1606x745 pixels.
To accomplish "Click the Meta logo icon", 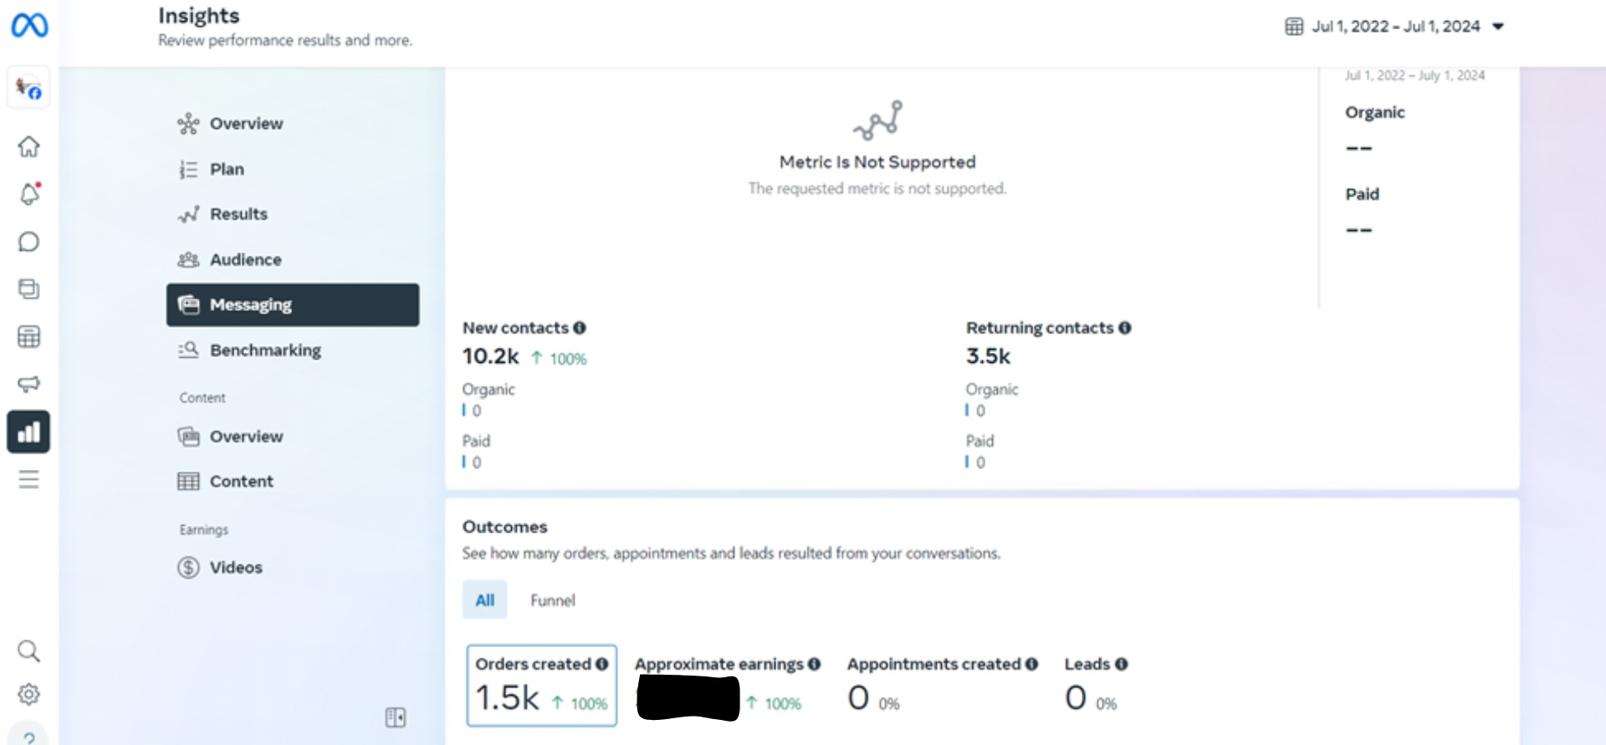I will point(29,26).
